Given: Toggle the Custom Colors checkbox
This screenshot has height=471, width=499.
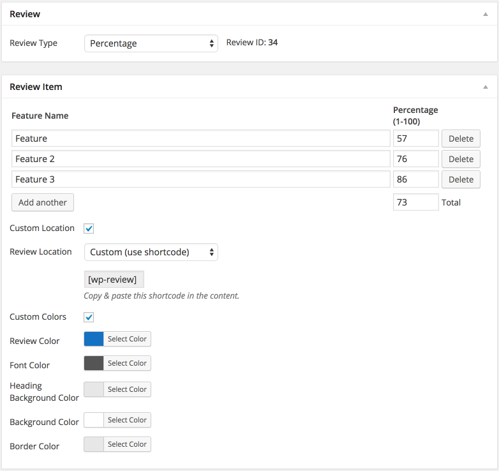Looking at the screenshot, I should [x=89, y=317].
